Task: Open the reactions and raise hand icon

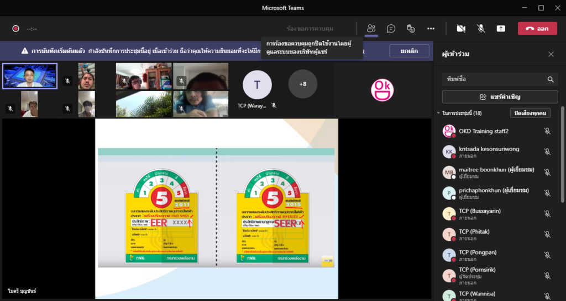Action: pyautogui.click(x=411, y=29)
